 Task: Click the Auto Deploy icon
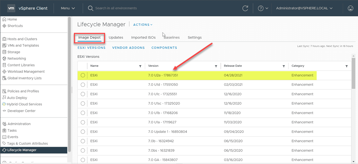pyautogui.click(x=4, y=98)
